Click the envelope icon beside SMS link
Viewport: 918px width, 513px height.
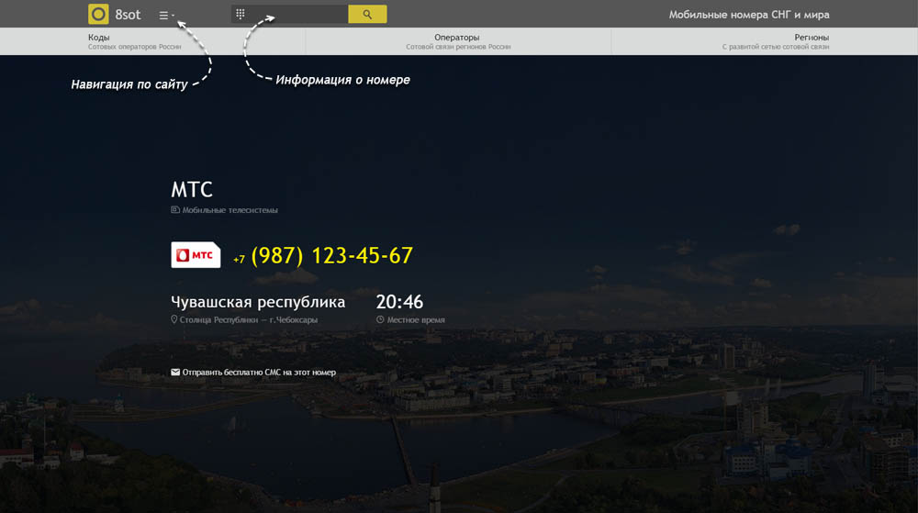pyautogui.click(x=175, y=372)
